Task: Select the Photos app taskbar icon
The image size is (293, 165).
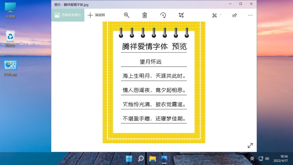Action: point(164,159)
